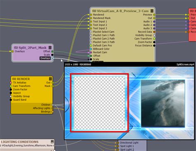
Task: Click the Directional Light input pin
Action: 118,143
